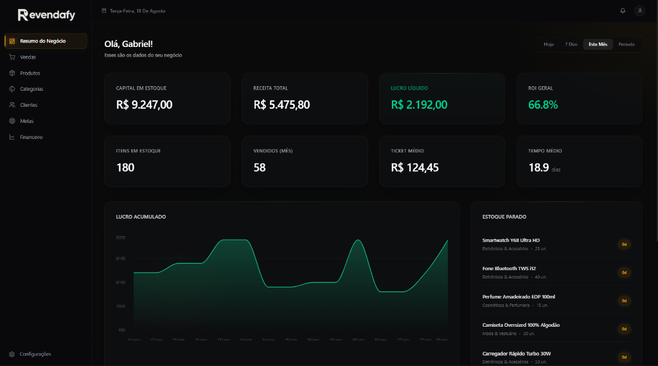Open Financeiro section
The image size is (658, 366).
click(x=46, y=137)
